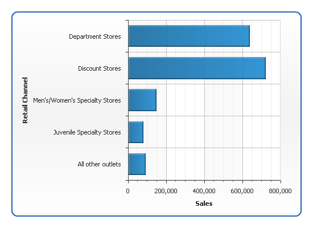This screenshot has width=313, height=228.
Task: Click the Juvenile Specialty Stores label
Action: 87,132
